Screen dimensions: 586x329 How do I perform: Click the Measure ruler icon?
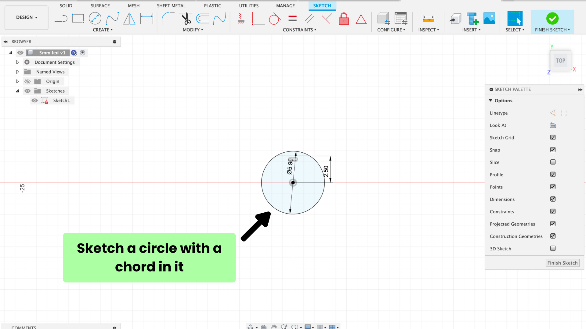428,19
